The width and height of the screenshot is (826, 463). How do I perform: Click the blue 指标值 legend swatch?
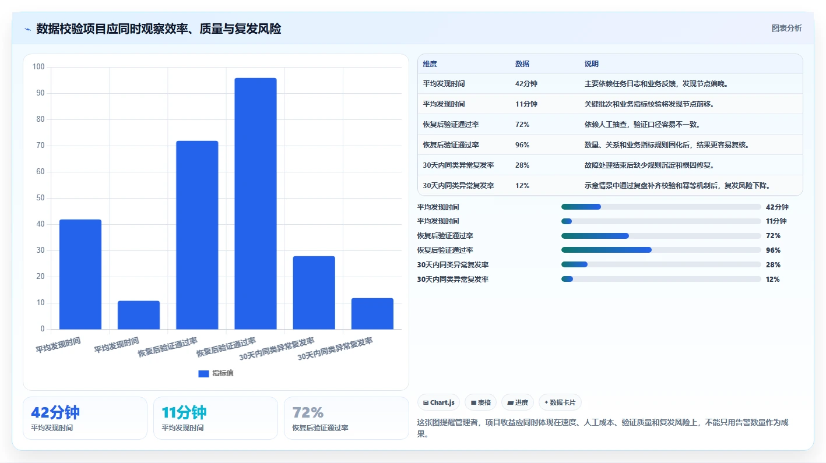pos(203,373)
